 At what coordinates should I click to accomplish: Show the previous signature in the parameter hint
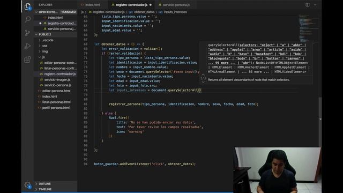click(x=203, y=75)
